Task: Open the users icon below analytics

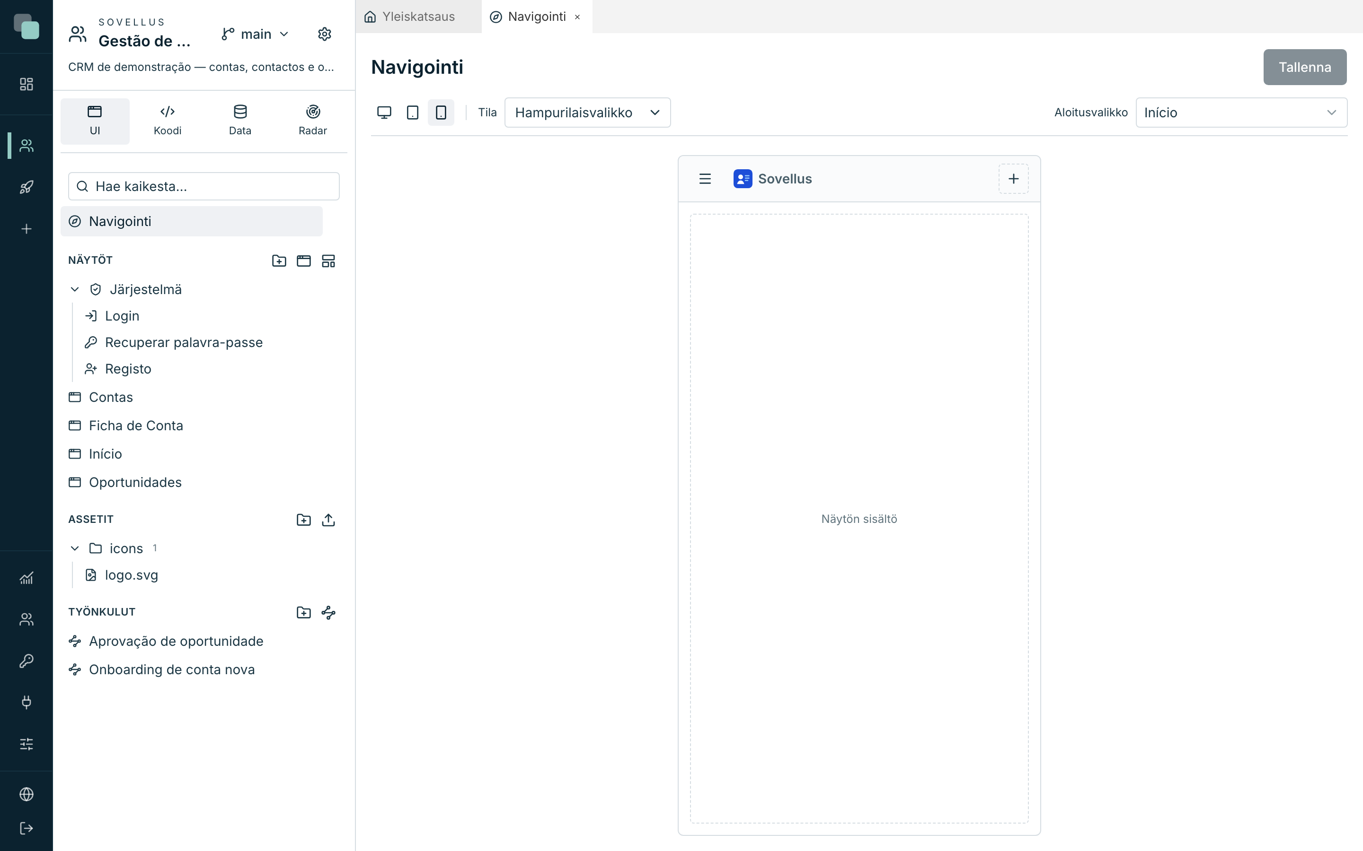Action: (27, 619)
